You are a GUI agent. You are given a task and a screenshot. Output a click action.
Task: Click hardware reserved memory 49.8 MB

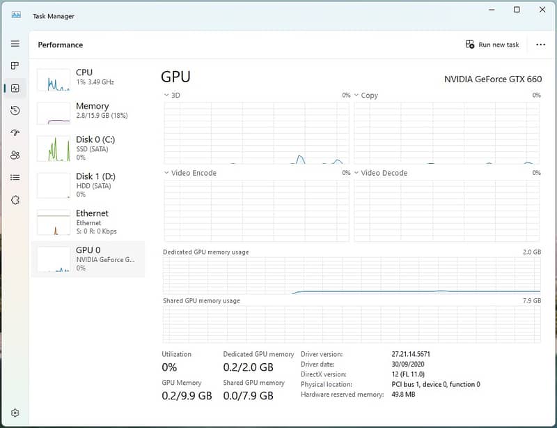point(403,395)
